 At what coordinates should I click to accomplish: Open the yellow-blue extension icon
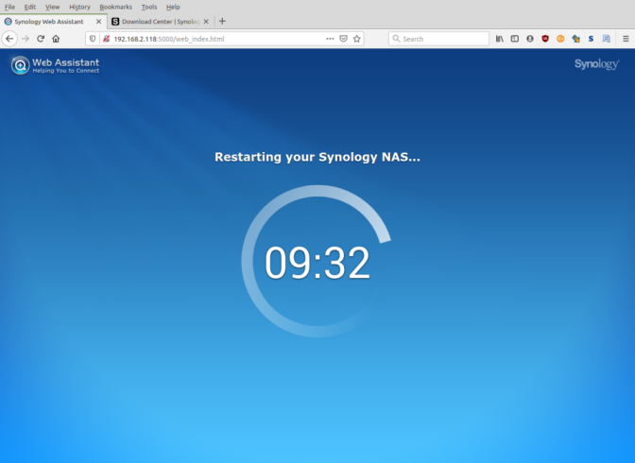(x=575, y=39)
